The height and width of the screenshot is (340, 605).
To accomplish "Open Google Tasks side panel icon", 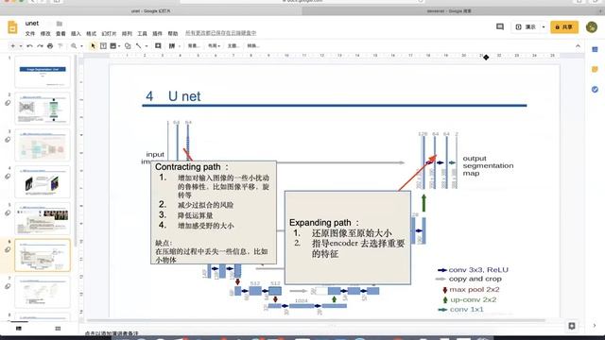I will pyautogui.click(x=595, y=90).
